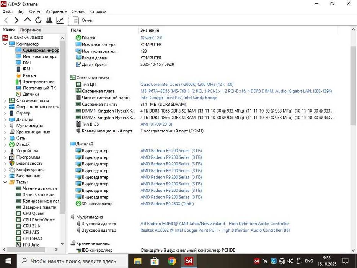Refresh the page with the reload icon

[x=38, y=20]
